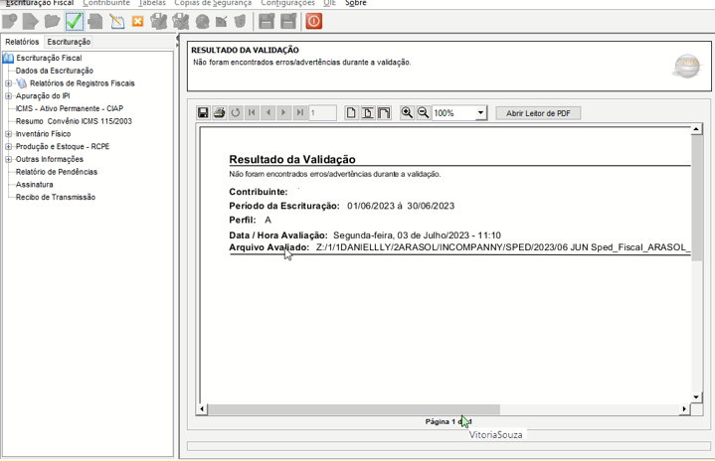Click the orange X close-escrituração icon
715x461 pixels.
pyautogui.click(x=137, y=21)
